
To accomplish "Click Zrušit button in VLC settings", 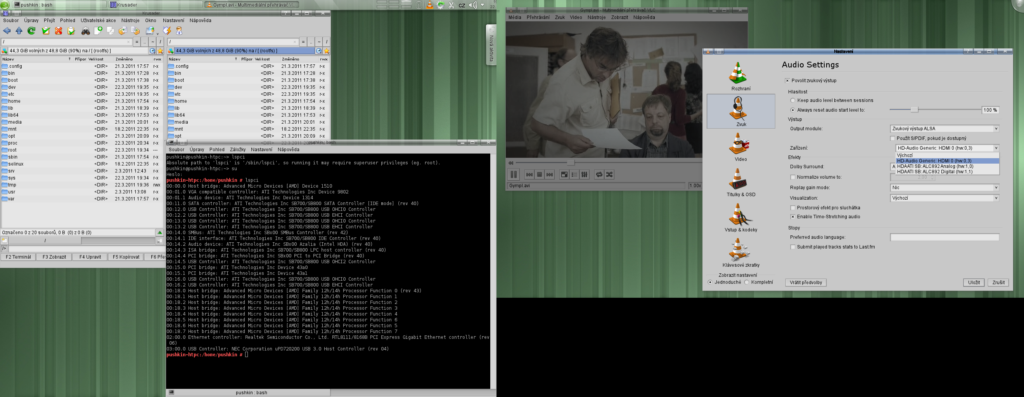I will (998, 283).
